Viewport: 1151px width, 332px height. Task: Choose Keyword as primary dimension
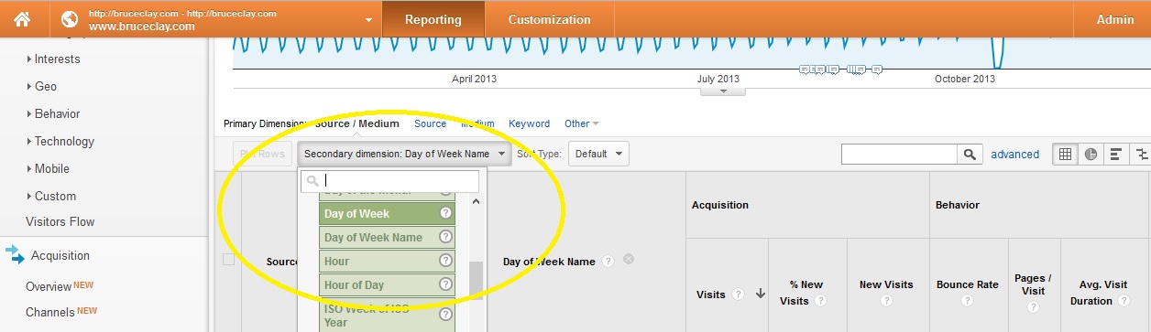(529, 123)
